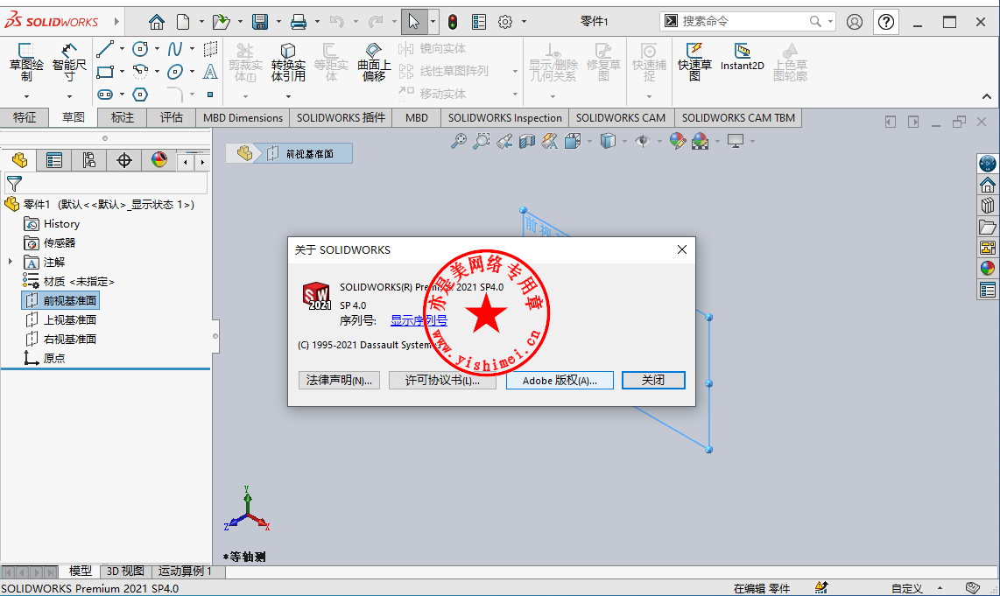Click the Section View icon
This screenshot has width=1000, height=596.
tap(527, 141)
